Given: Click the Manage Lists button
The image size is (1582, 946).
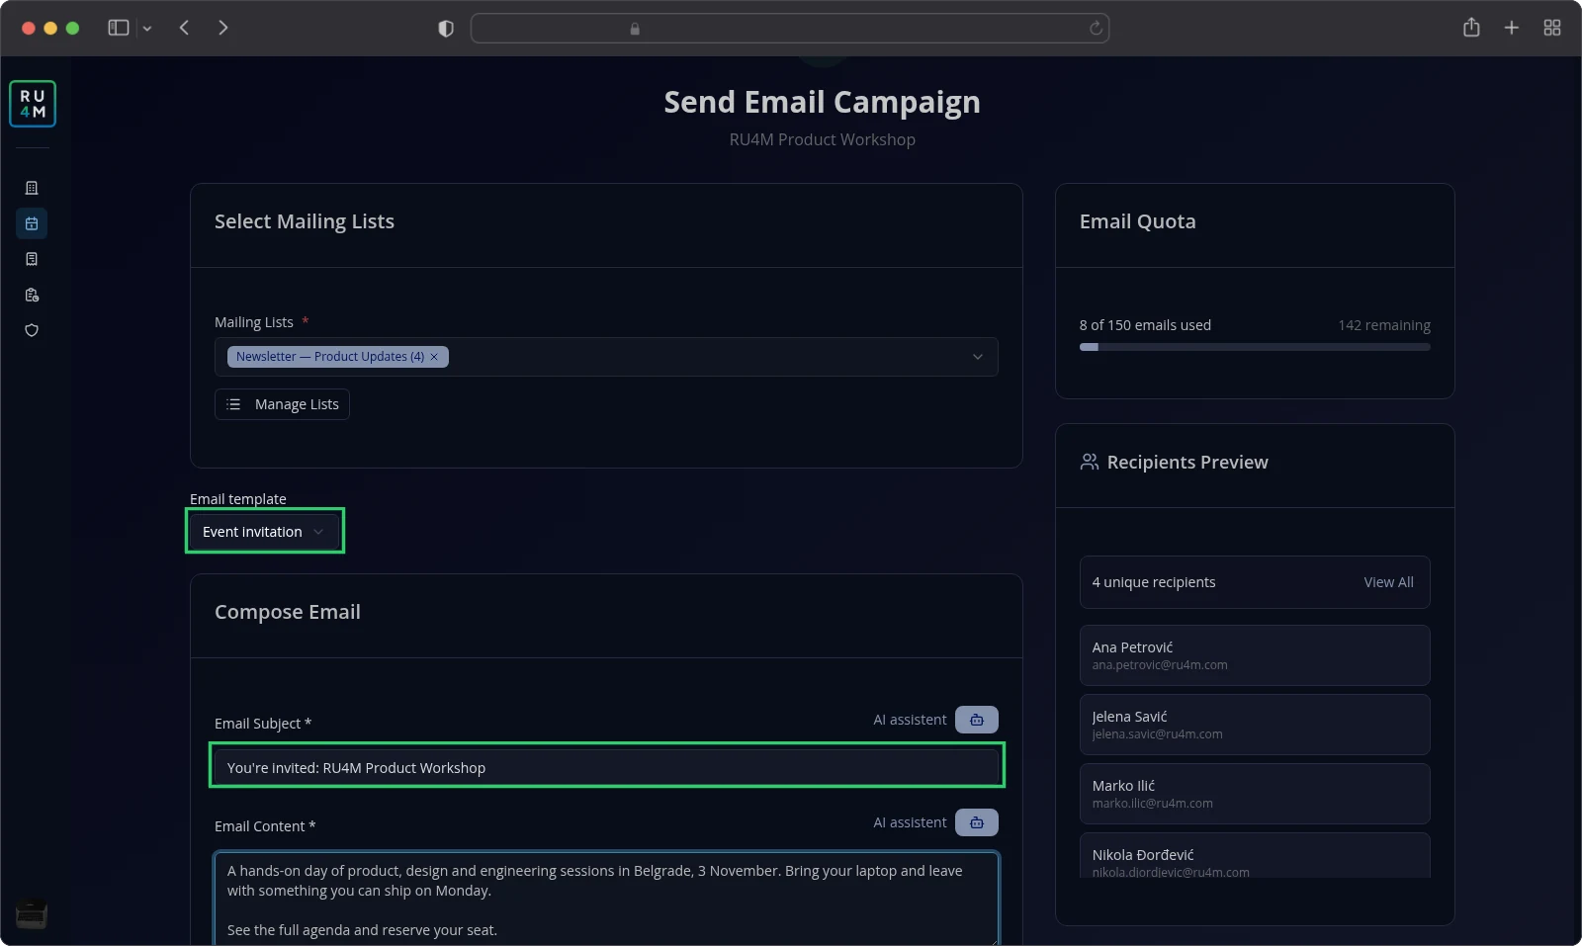Looking at the screenshot, I should pyautogui.click(x=282, y=404).
